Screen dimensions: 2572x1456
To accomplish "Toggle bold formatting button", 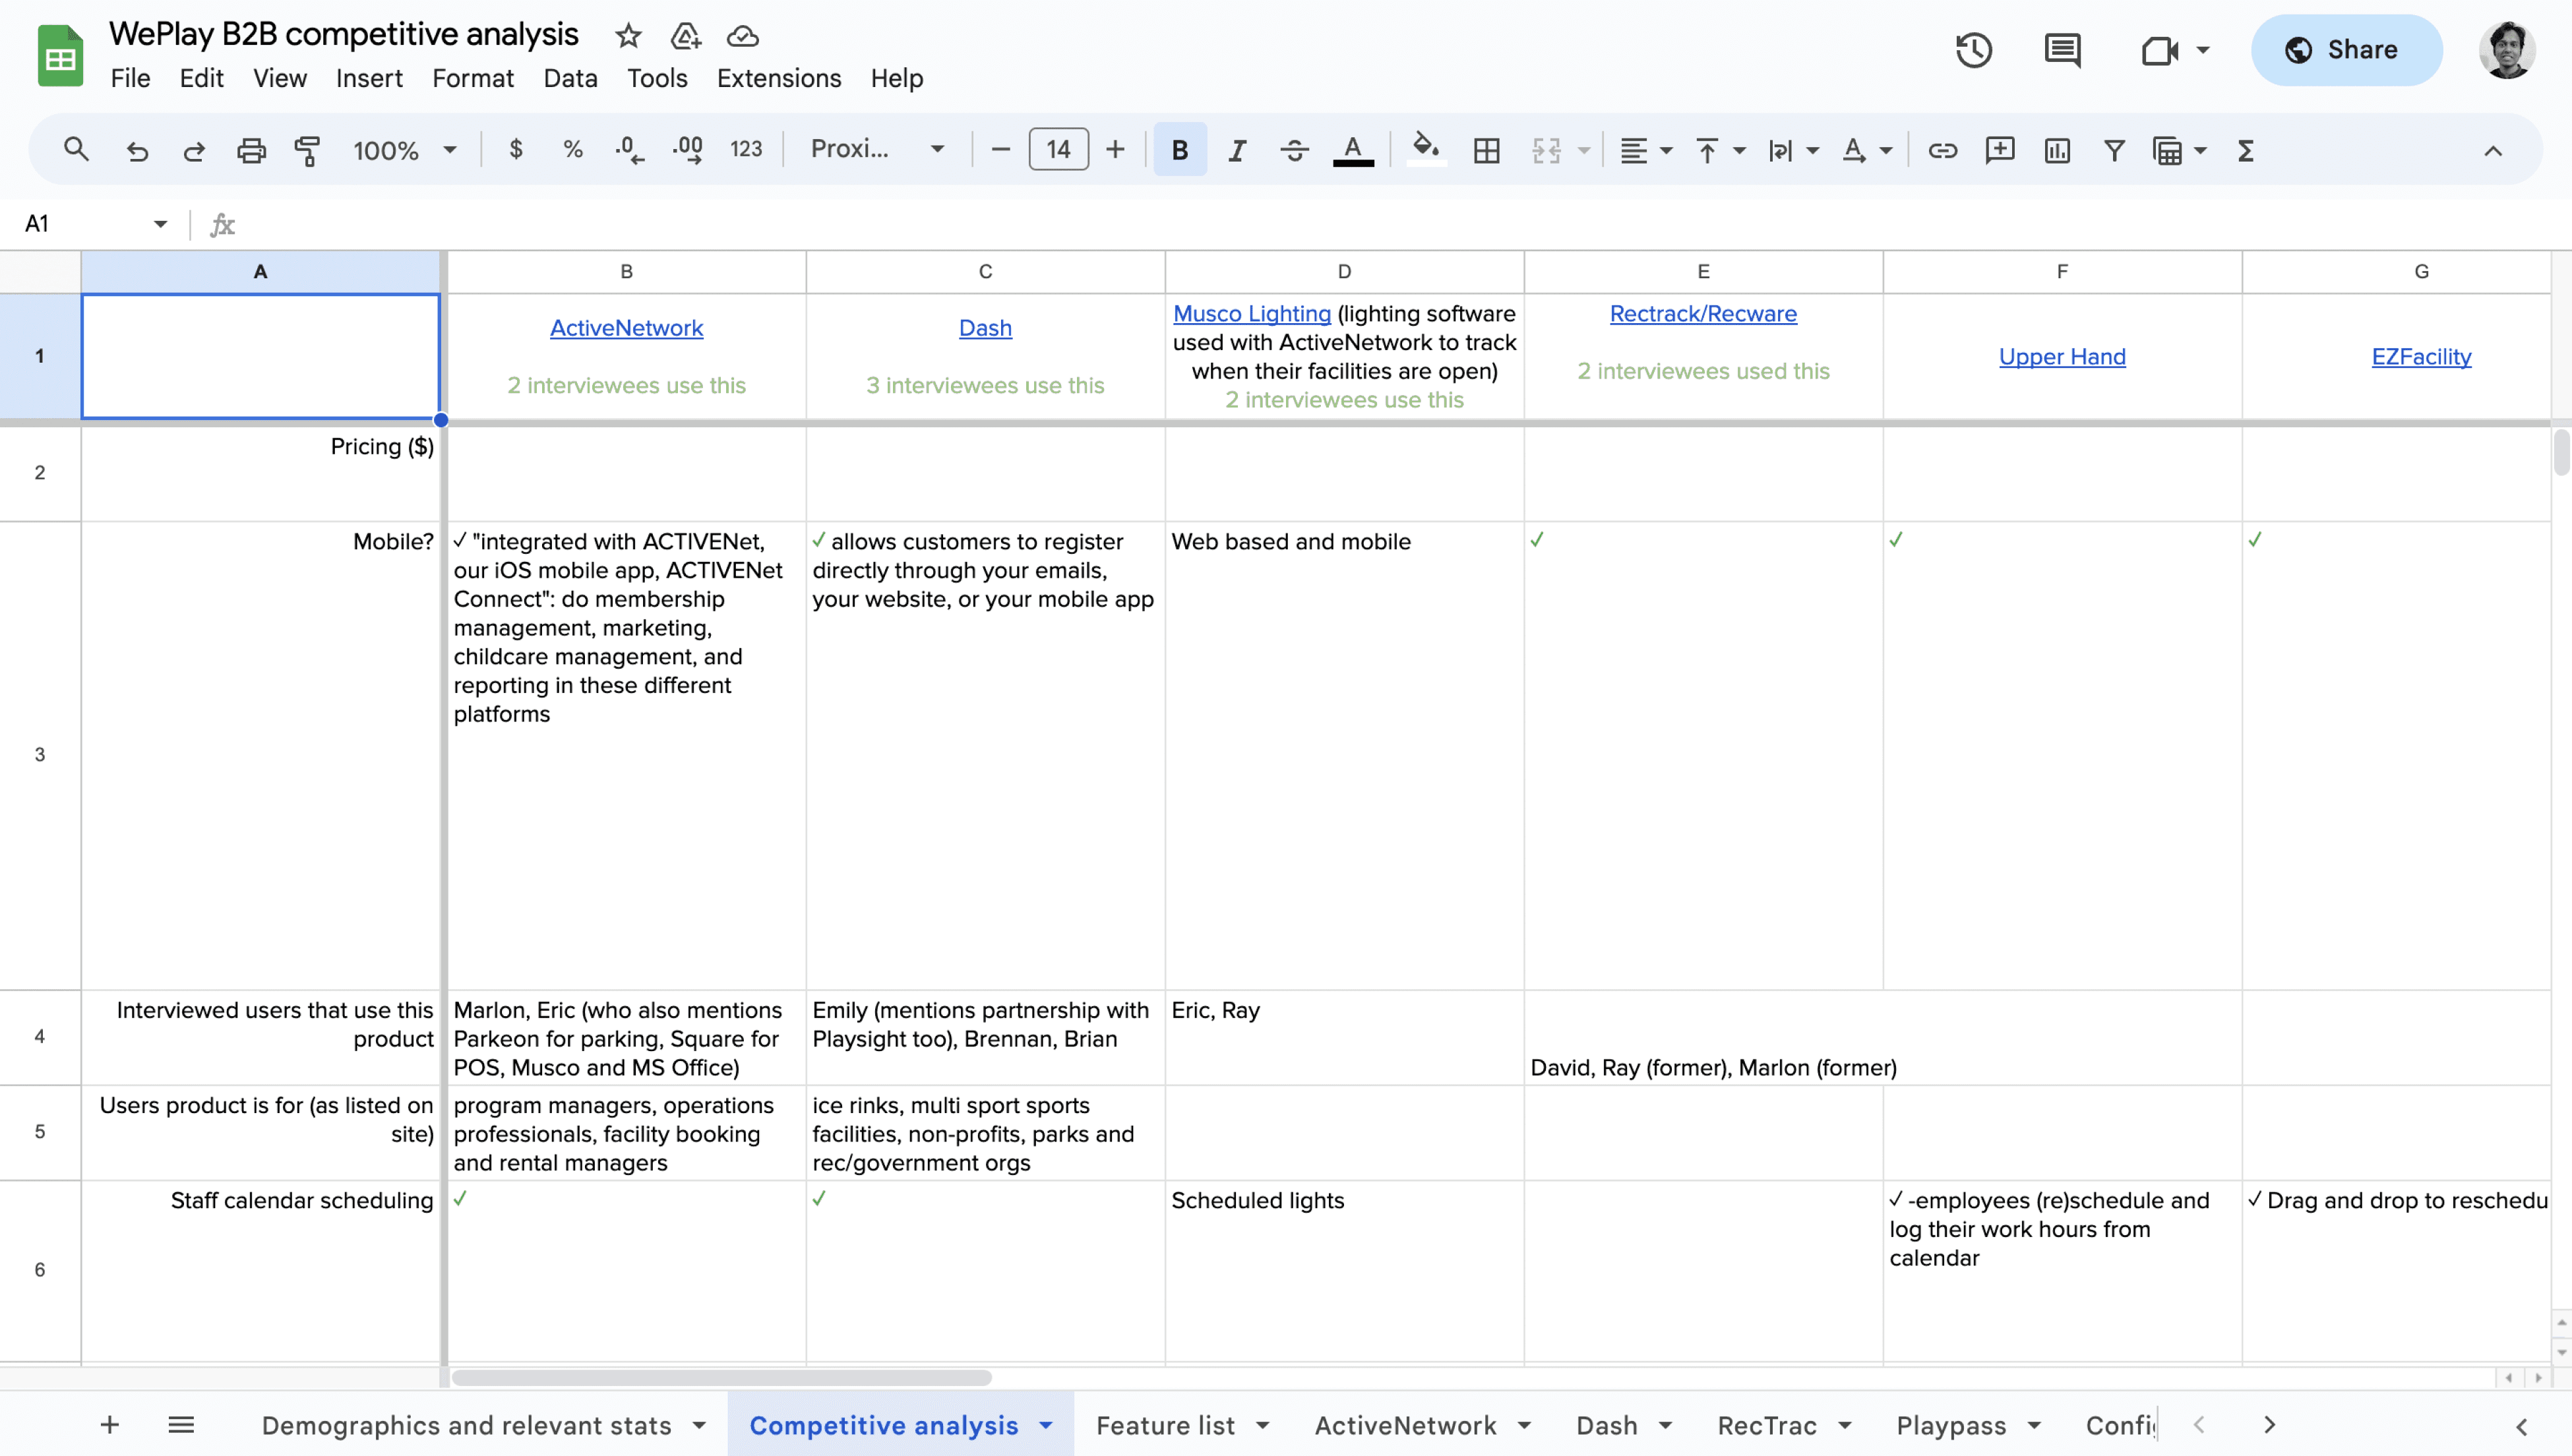I will 1180,150.
